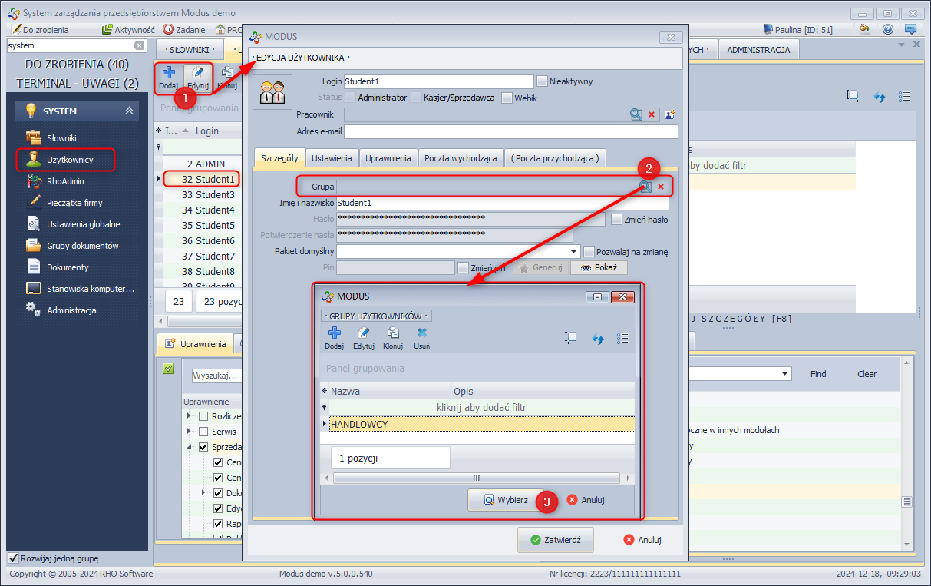Open the Pakiet domyślny dropdown
Screen dimensions: 931x586
click(x=574, y=252)
